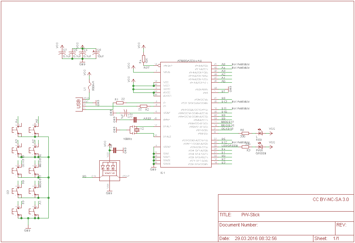Screen dimensions: 355x243
Task: Pick the R1 resistor on USB line
Action: click(x=120, y=103)
